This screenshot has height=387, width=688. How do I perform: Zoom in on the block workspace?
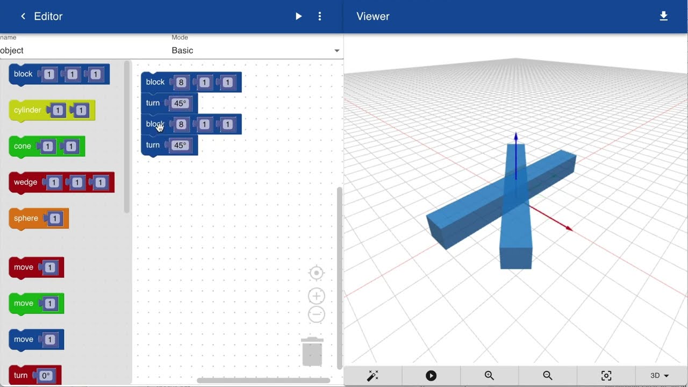(317, 296)
